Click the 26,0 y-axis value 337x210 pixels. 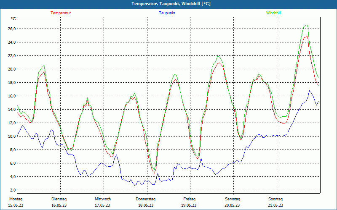(12, 29)
